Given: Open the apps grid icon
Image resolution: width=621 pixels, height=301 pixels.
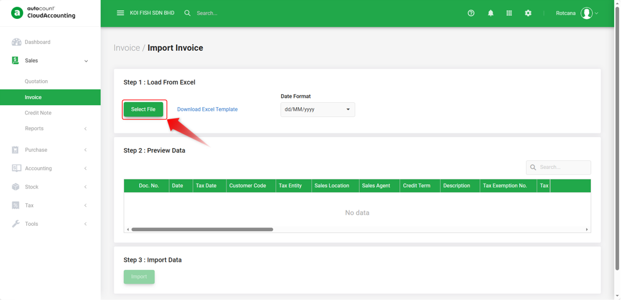Looking at the screenshot, I should point(509,13).
